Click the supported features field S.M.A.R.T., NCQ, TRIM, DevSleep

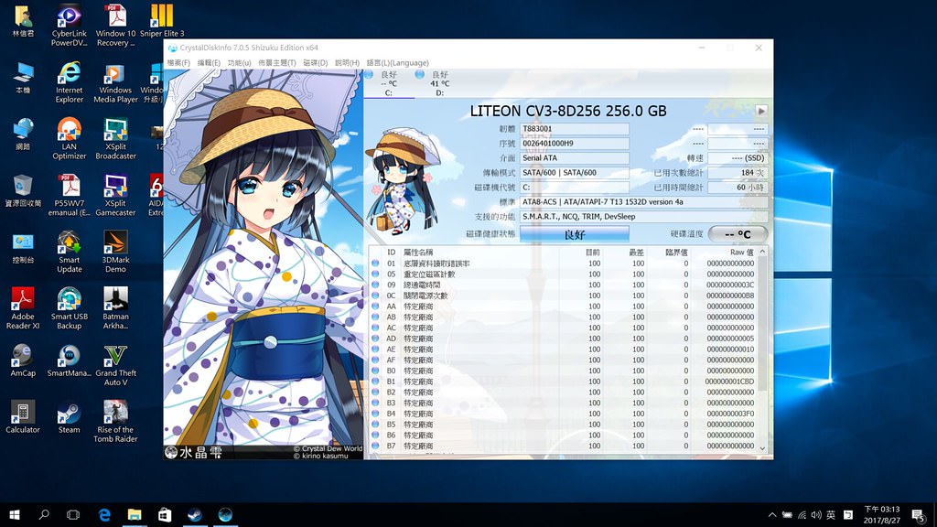[x=643, y=217]
